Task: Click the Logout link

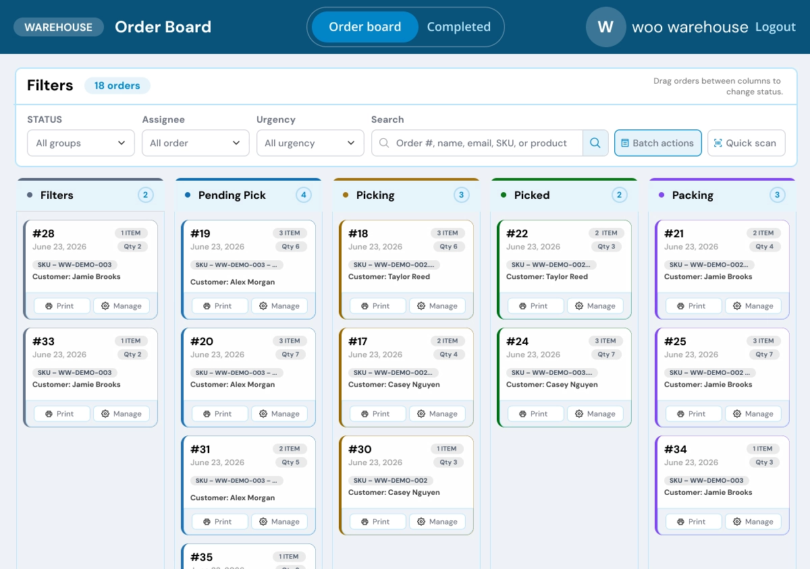Action: click(776, 27)
